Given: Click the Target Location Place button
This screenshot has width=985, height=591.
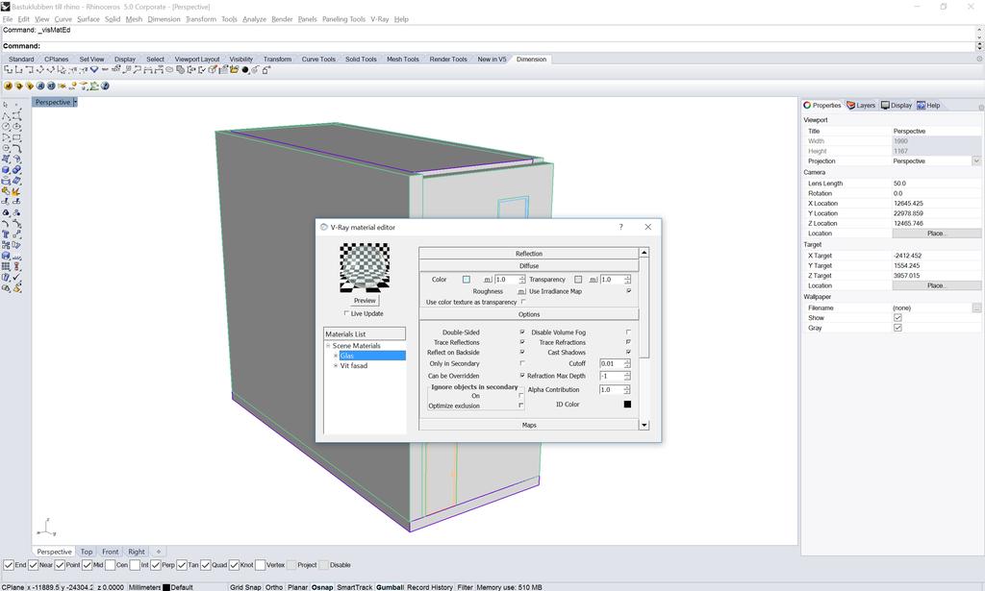Looking at the screenshot, I should click(x=936, y=285).
